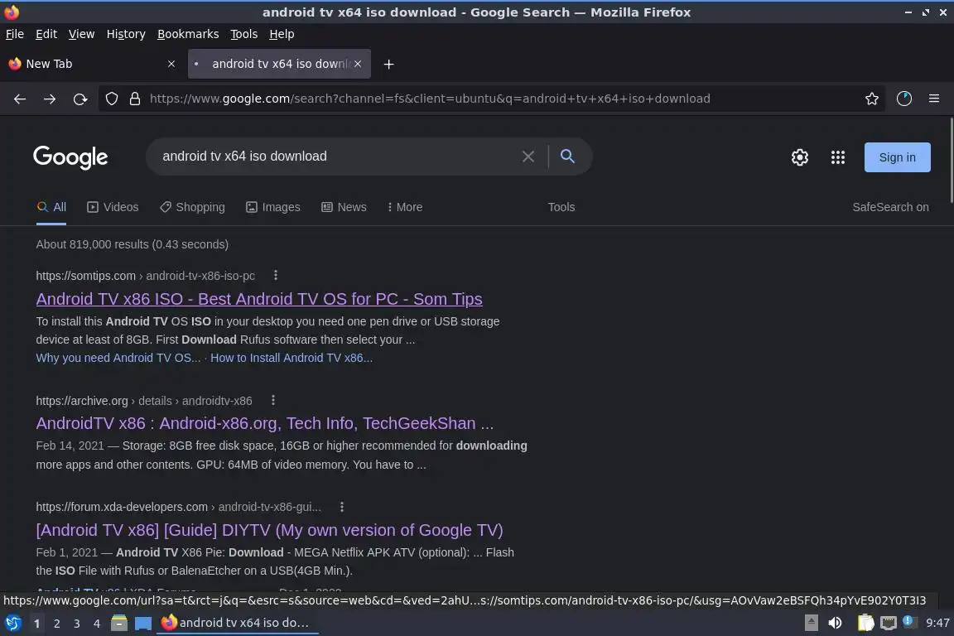Open options dots for xda-developers result
954x636 pixels.
342,506
